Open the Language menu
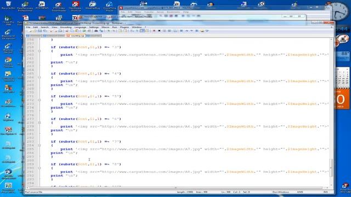The width and height of the screenshot is (351, 197). pos(81,27)
